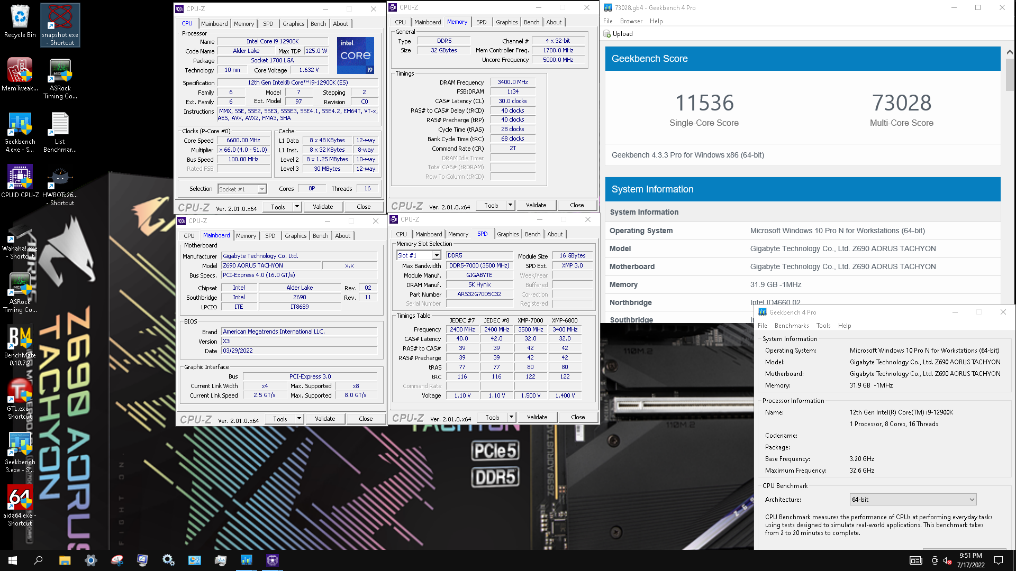Select SPD tab in CPU-Z CPU window
The width and height of the screenshot is (1016, 571).
(268, 24)
